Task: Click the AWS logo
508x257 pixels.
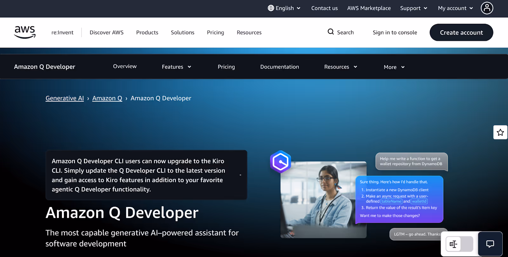Action: [x=25, y=32]
